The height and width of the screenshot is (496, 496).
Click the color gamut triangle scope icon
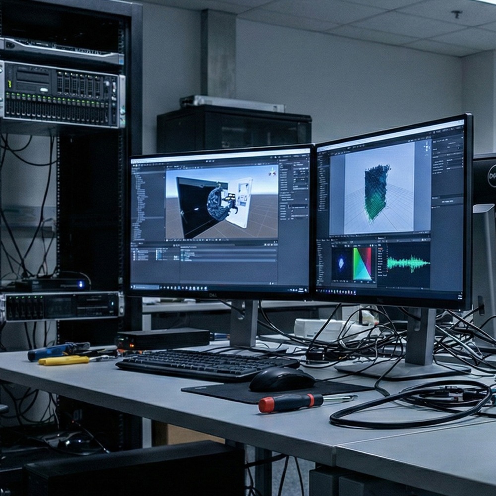click(363, 264)
